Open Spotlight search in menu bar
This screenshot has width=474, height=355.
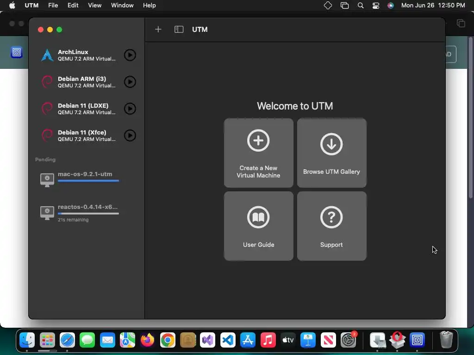360,6
